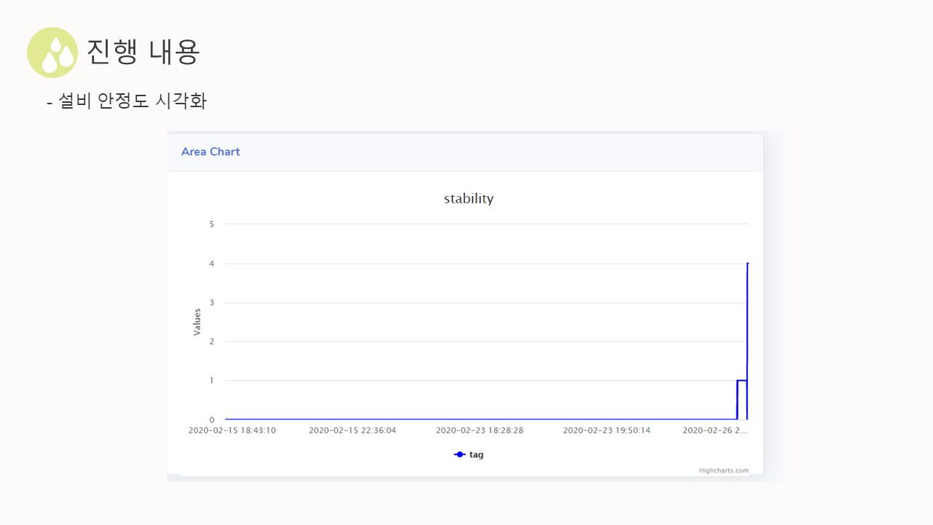Screen dimensions: 933x525
Task: Click the blue line peak at value 4
Action: click(x=748, y=263)
